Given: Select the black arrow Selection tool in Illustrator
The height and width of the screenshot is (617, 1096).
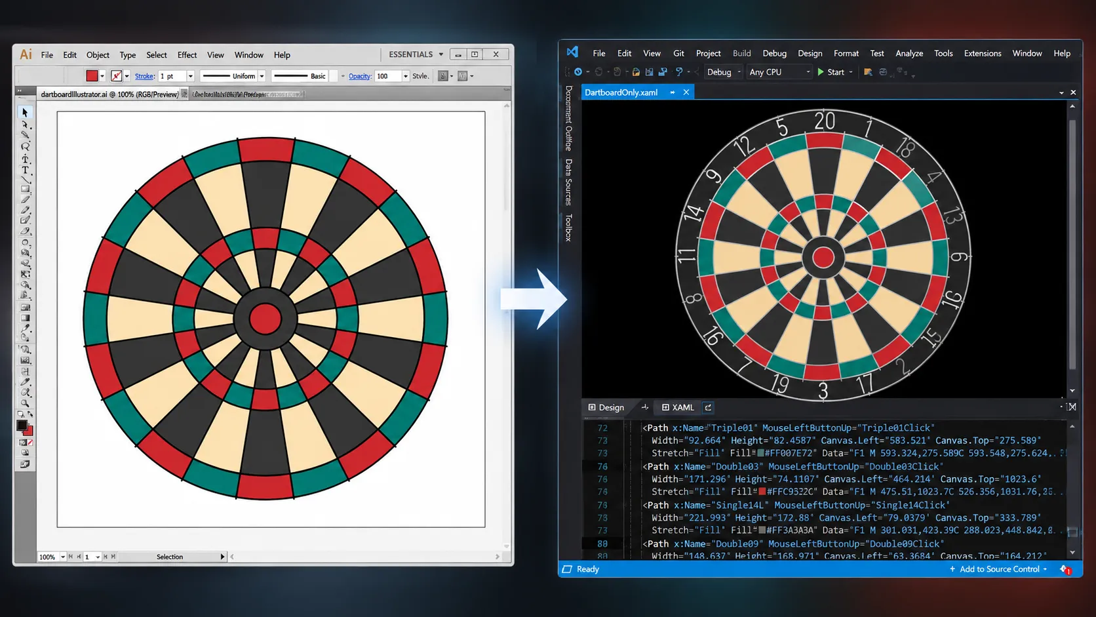Looking at the screenshot, I should point(25,112).
